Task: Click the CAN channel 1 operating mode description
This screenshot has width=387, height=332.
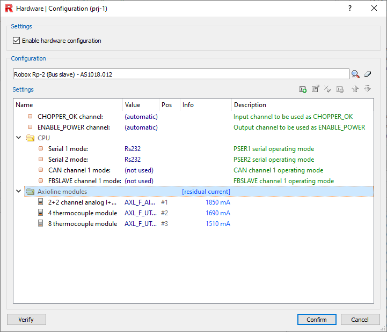Action: coord(278,170)
